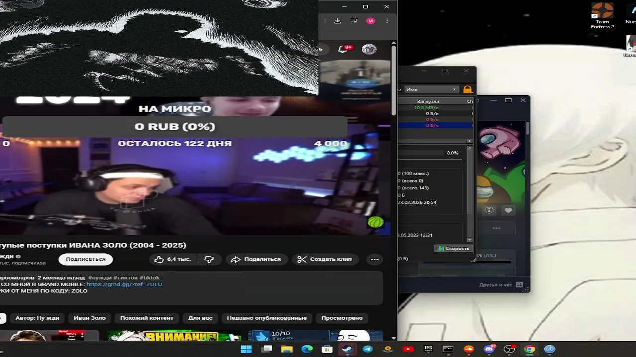Like the video with 6,4 тыс. likes
The image size is (636, 357).
point(172,259)
